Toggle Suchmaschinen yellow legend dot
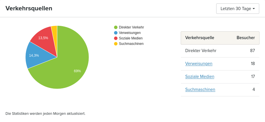Viewport: 265px width, 122px height. (x=116, y=44)
